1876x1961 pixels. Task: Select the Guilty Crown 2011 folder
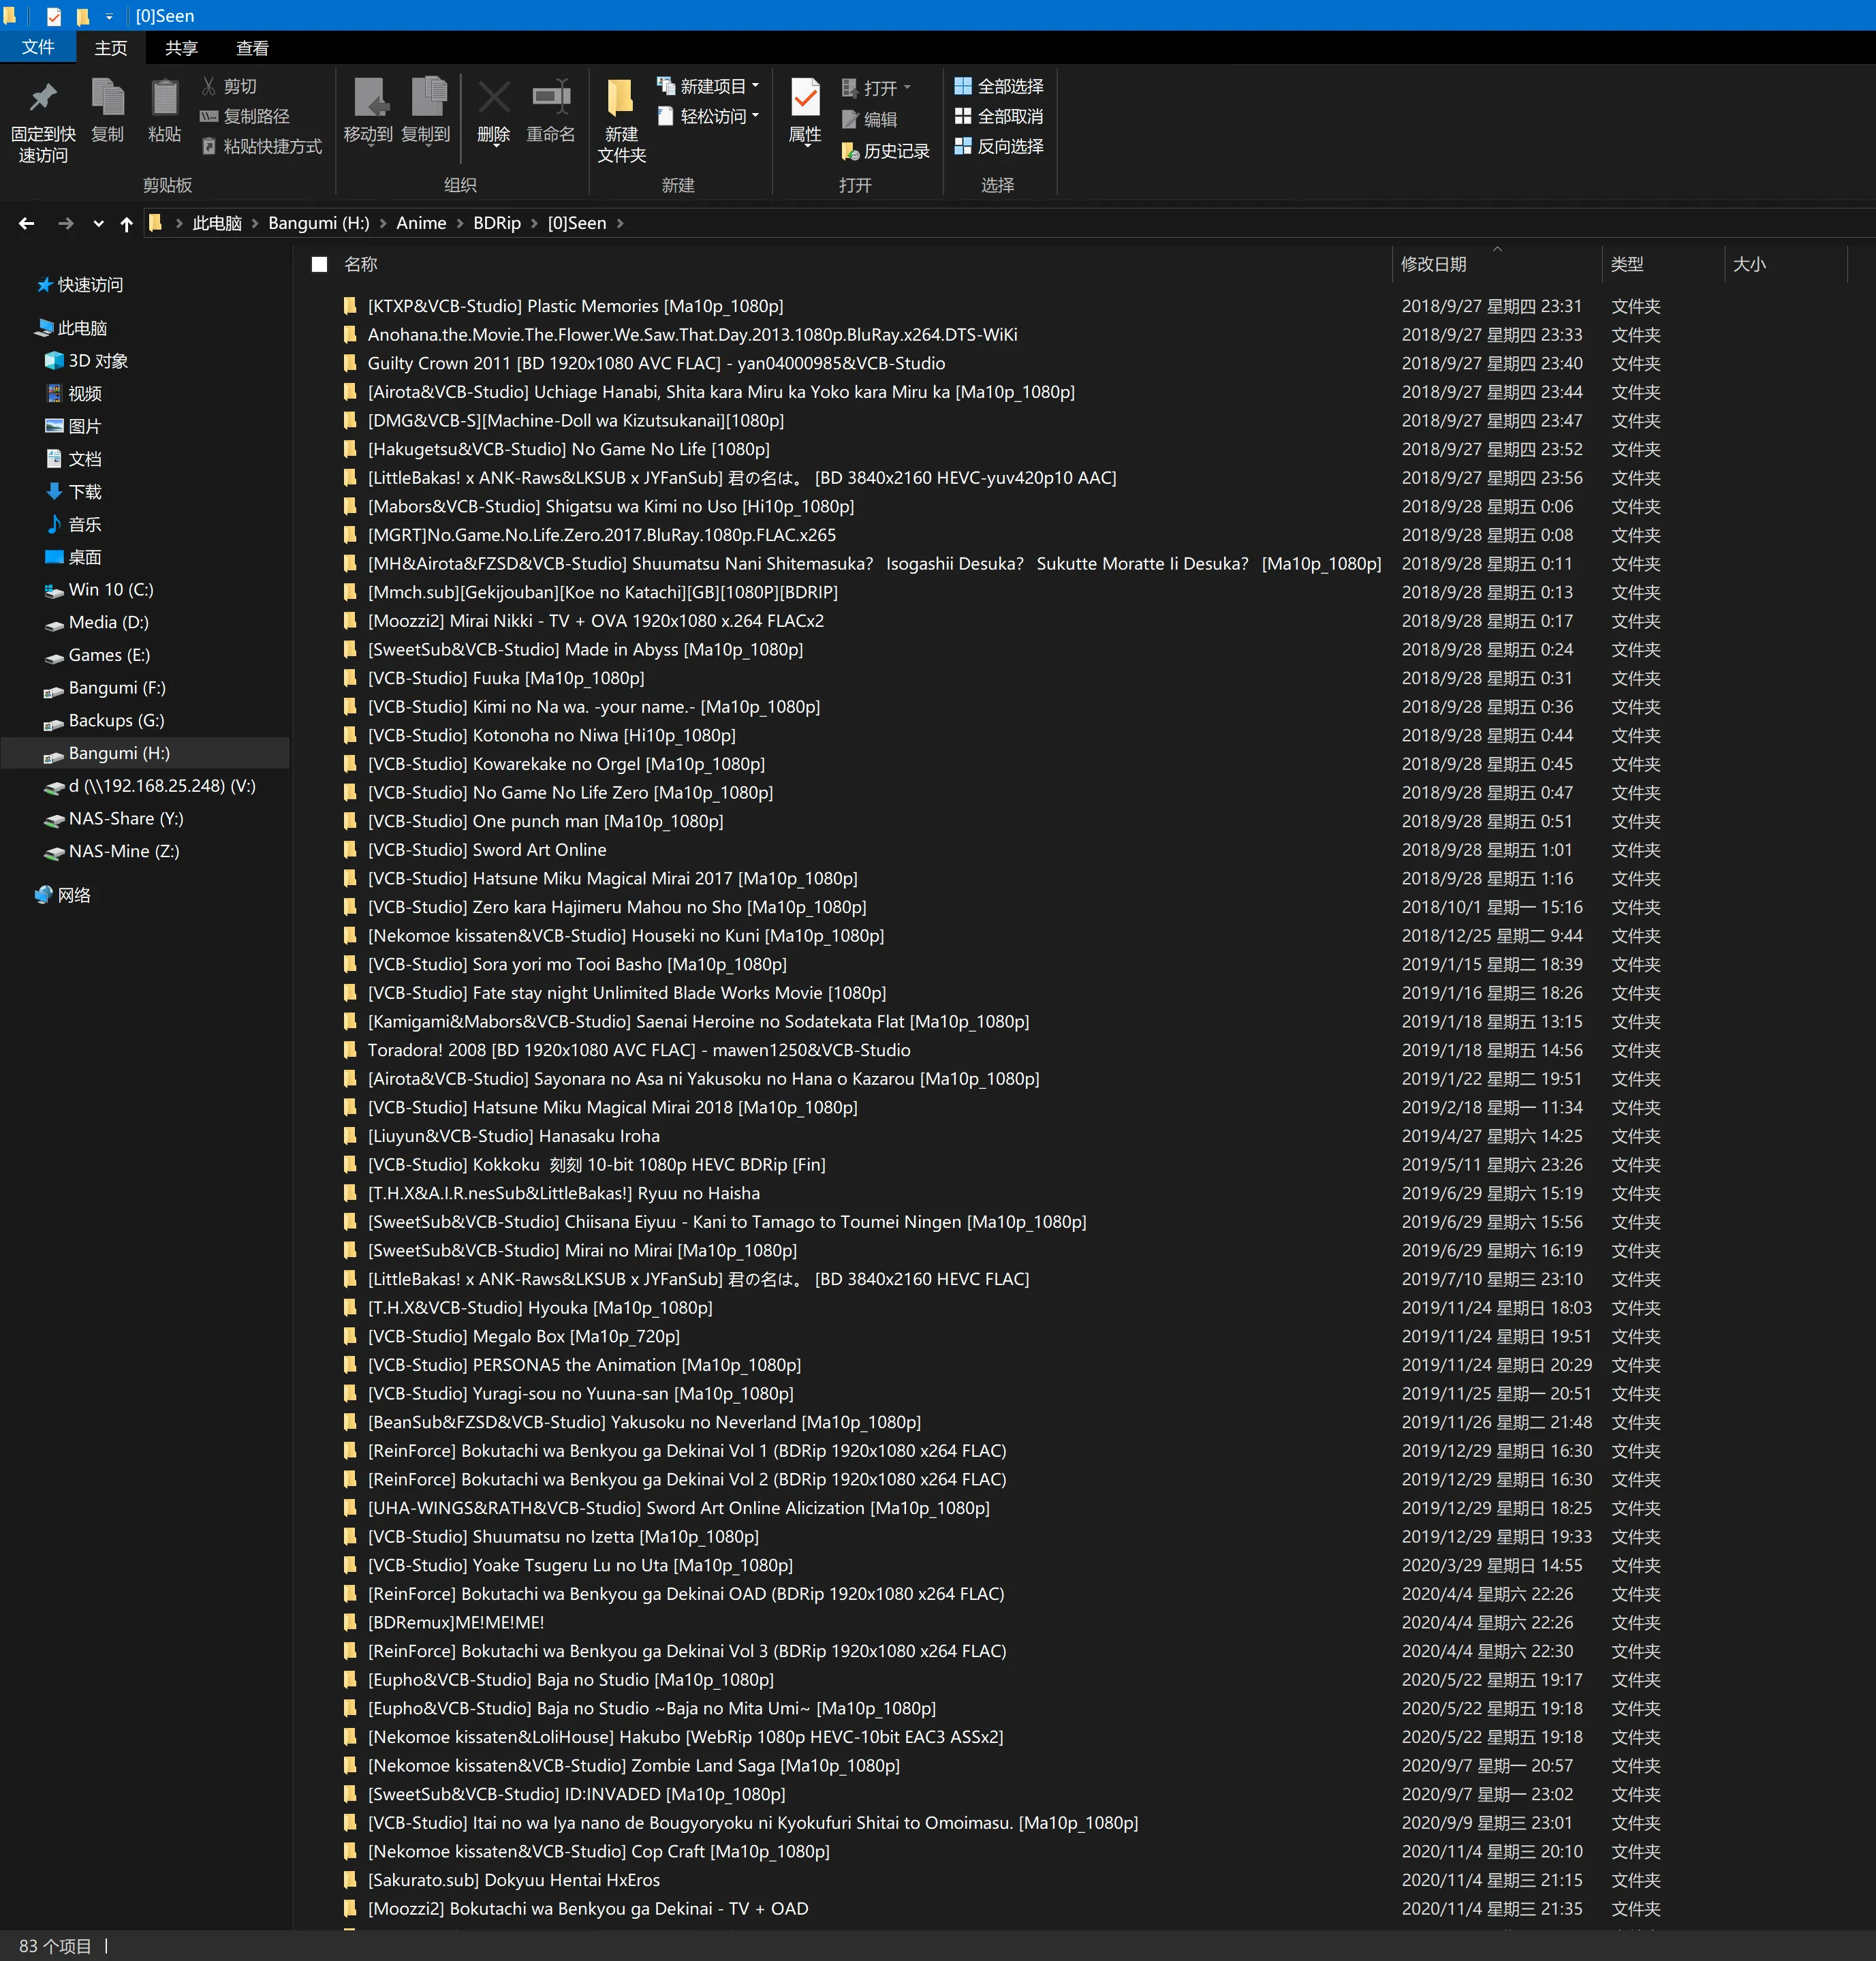656,364
